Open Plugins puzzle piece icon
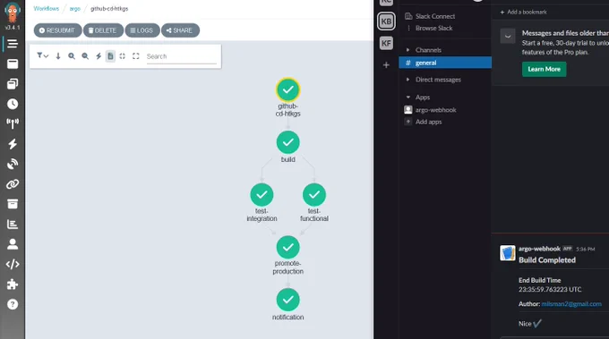Image resolution: width=609 pixels, height=339 pixels. [13, 284]
